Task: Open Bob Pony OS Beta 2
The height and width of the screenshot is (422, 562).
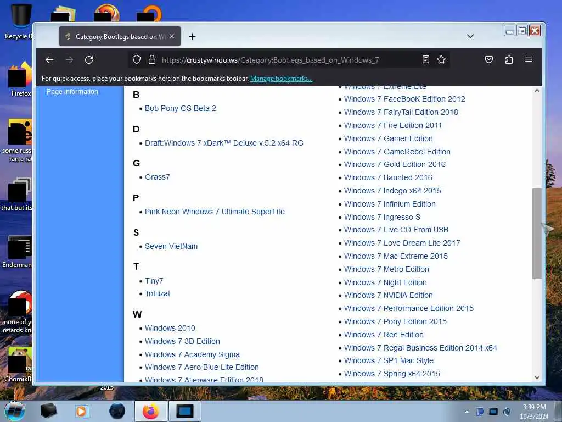Action: tap(180, 108)
